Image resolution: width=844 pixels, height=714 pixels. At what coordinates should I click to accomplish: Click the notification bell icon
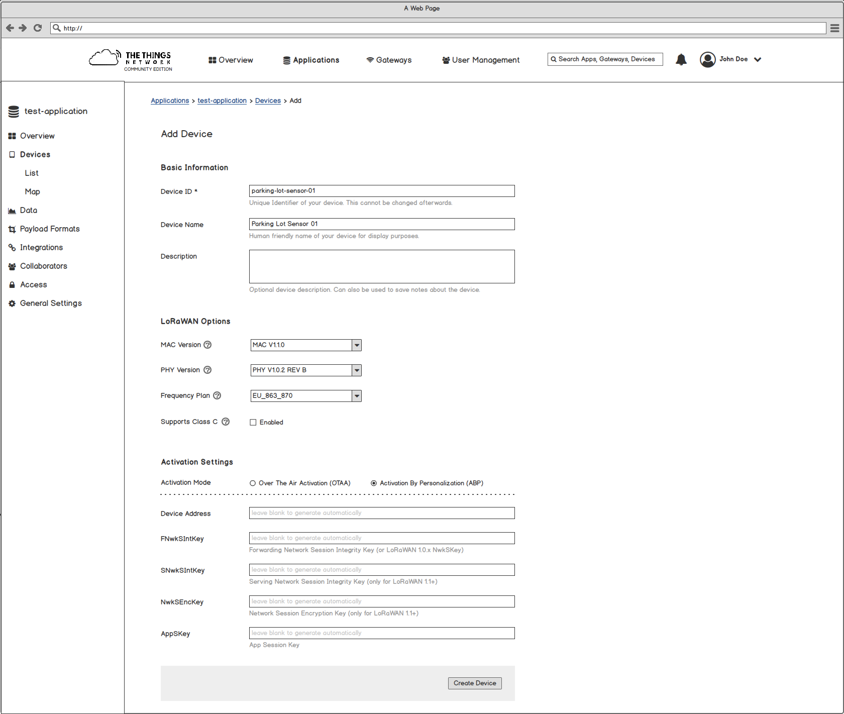click(681, 59)
